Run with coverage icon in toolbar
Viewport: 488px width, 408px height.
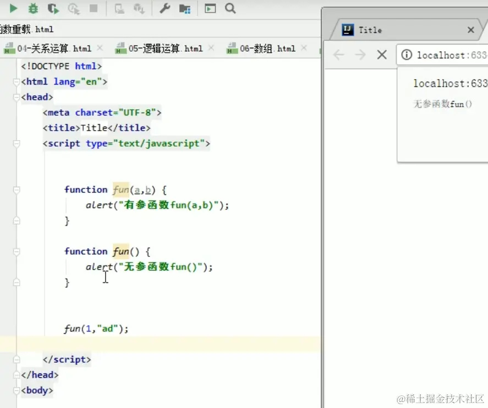coord(53,9)
